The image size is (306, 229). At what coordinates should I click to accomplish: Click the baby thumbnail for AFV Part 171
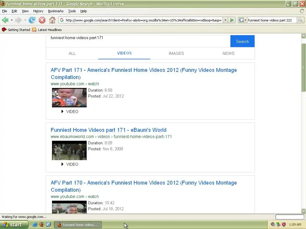tap(69, 98)
